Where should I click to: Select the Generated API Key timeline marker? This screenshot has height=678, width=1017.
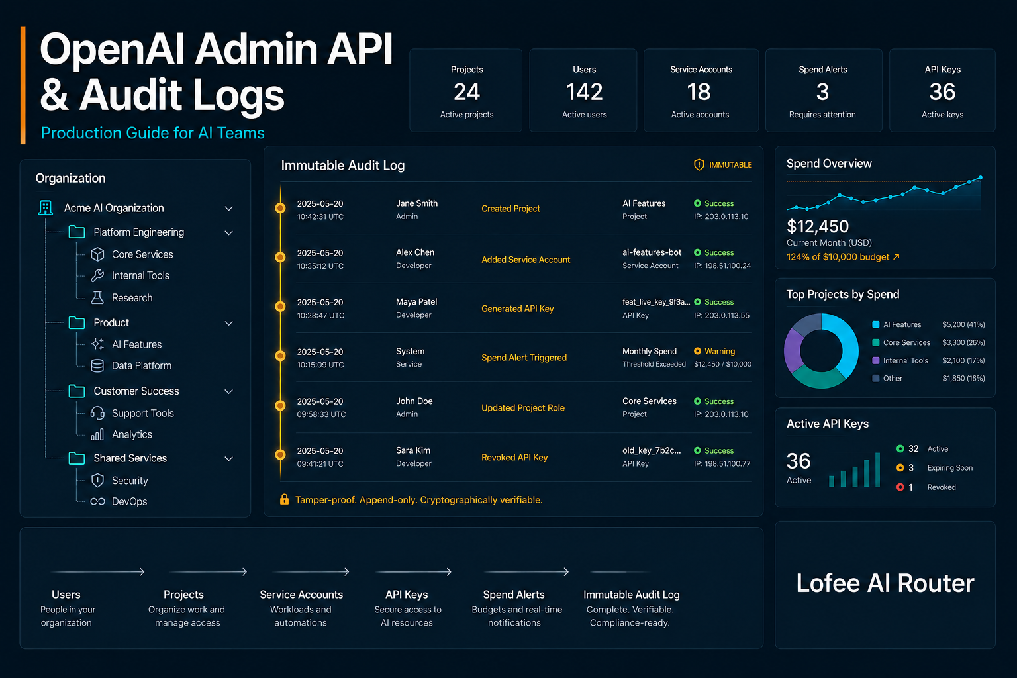[x=280, y=307]
